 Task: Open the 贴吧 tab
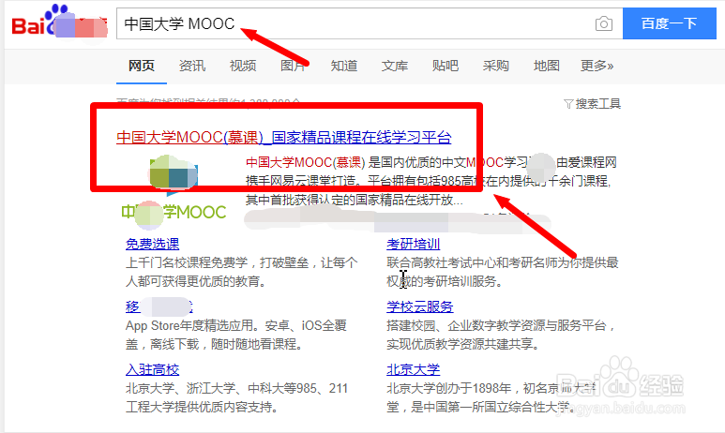click(x=446, y=66)
